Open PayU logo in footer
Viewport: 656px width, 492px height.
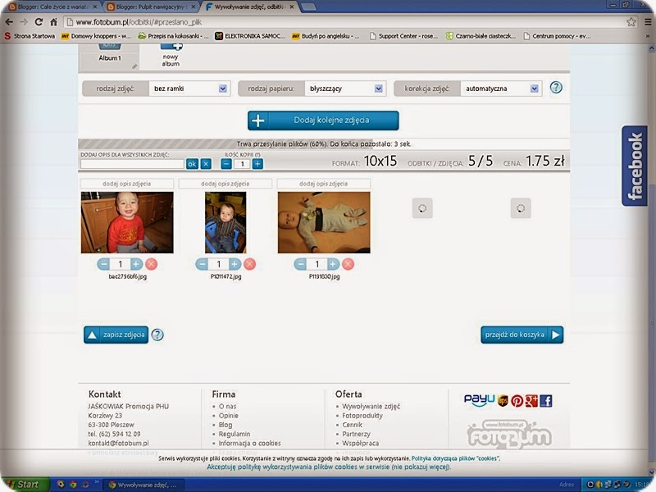click(x=479, y=400)
